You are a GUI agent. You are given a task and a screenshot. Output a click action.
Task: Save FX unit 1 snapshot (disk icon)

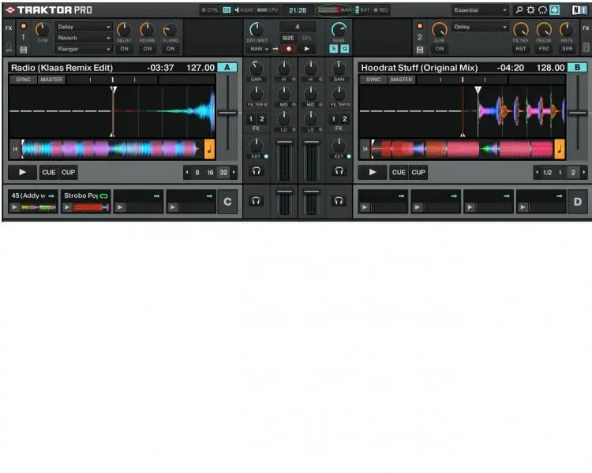pyautogui.click(x=23, y=50)
